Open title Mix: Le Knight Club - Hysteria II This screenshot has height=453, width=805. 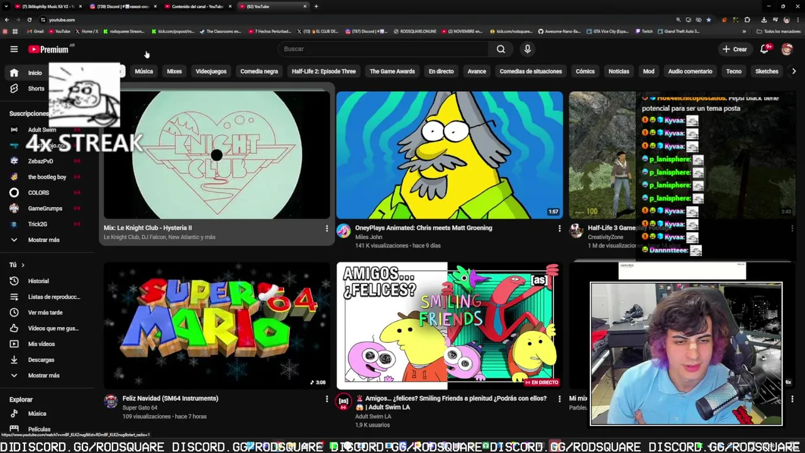click(148, 228)
